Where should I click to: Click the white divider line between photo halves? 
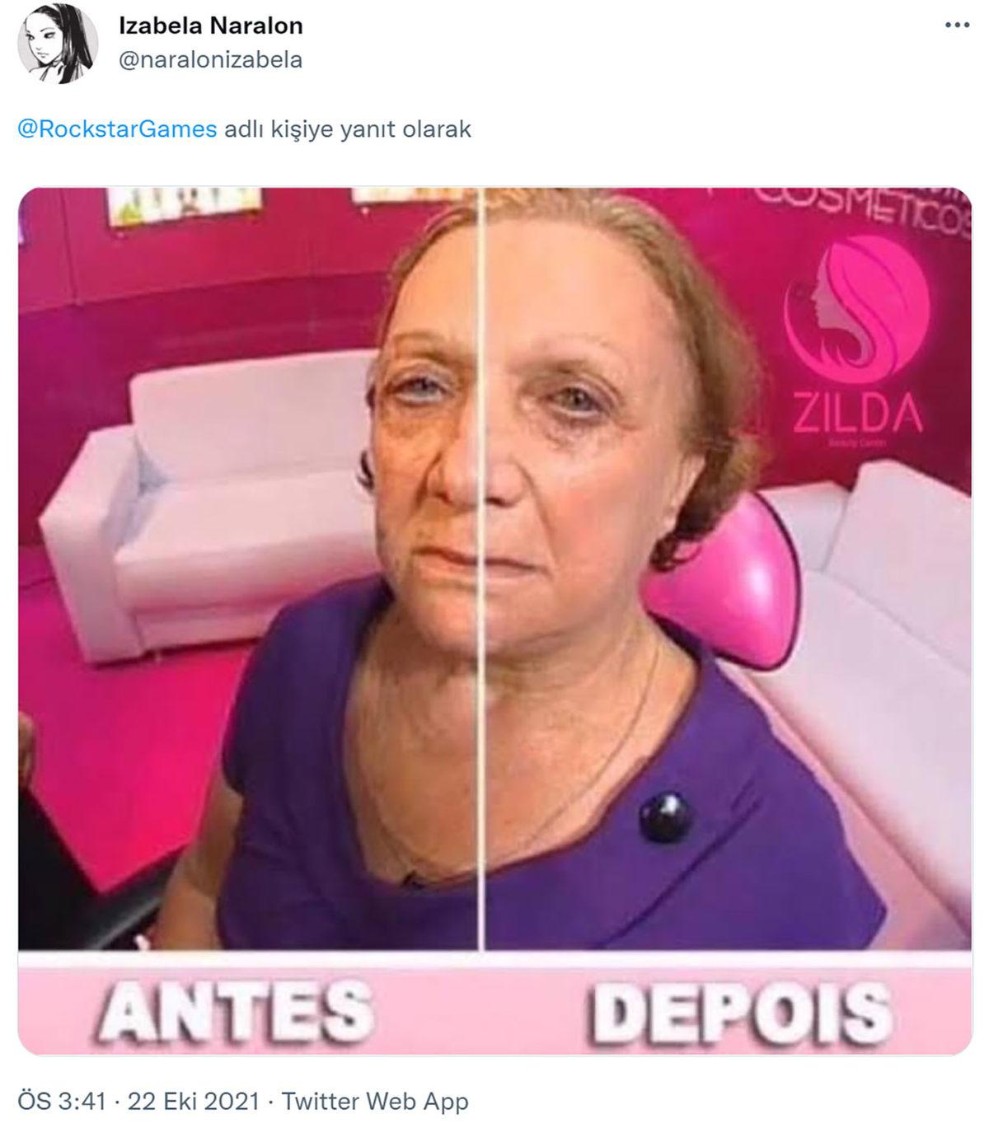pyautogui.click(x=481, y=569)
